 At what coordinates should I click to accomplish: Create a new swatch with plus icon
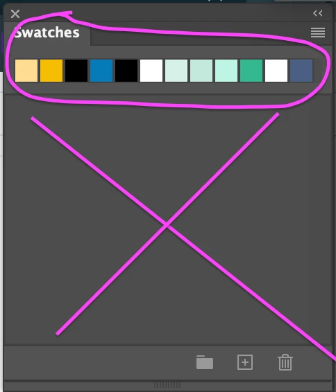coord(245,362)
